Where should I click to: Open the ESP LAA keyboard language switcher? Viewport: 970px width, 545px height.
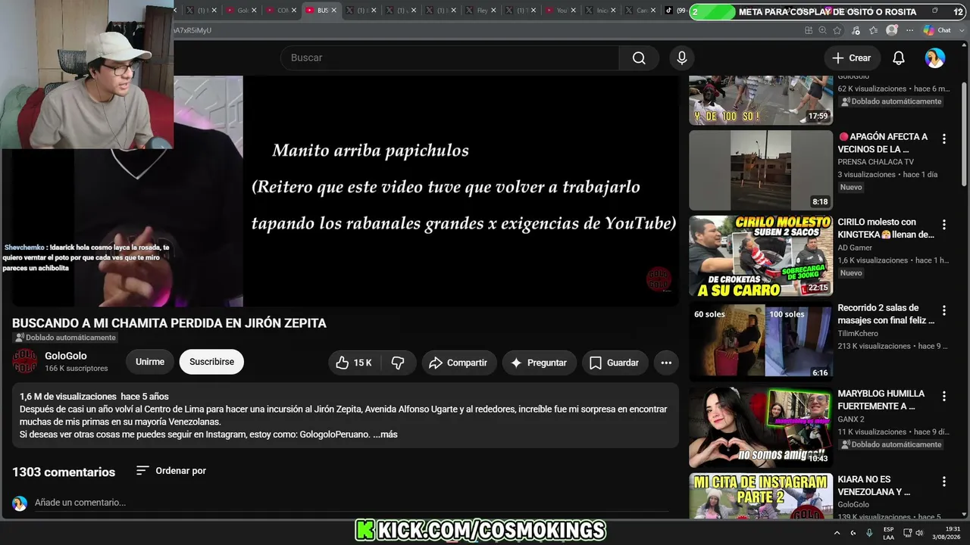point(888,533)
